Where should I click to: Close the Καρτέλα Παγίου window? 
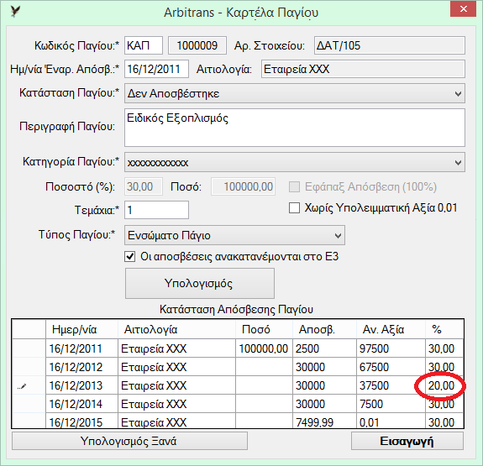(464, 9)
